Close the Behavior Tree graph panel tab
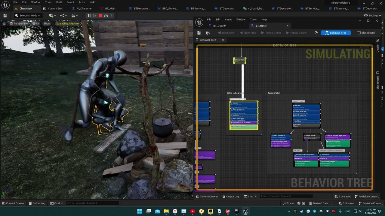Viewport: 385px width, 216px height. click(223, 40)
